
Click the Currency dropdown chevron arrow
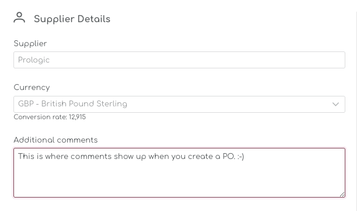click(x=335, y=104)
